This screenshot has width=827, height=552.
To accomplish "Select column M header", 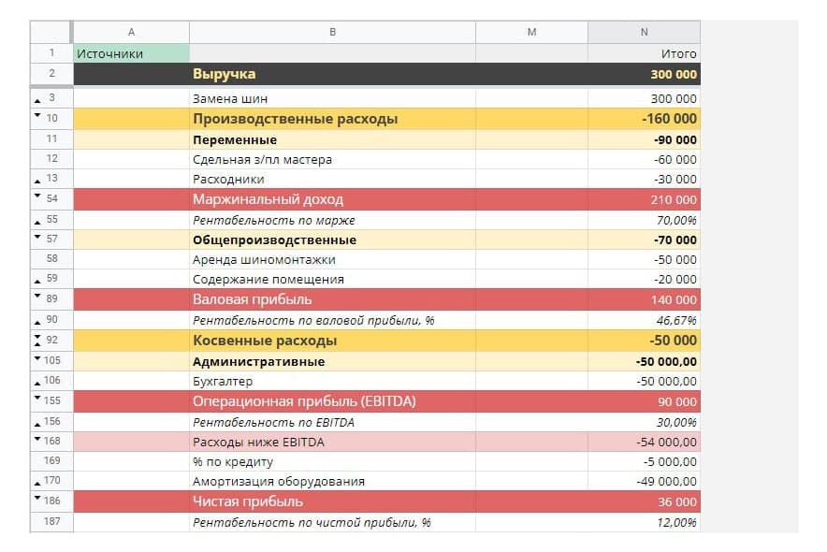I will coord(531,32).
